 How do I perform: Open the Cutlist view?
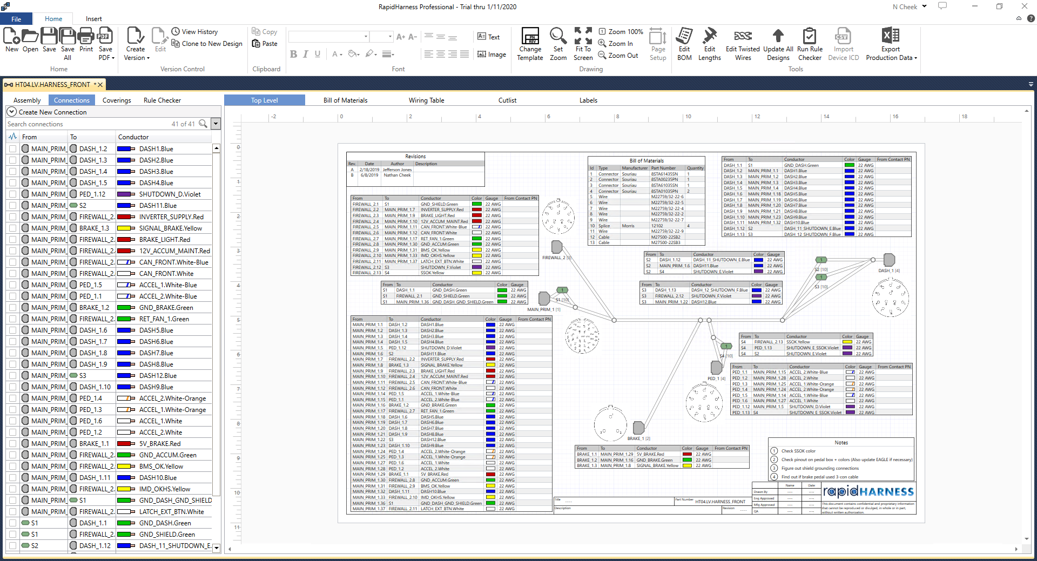point(507,100)
